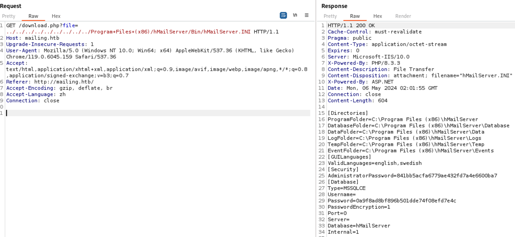Click the EventFolder path line
The width and height of the screenshot is (515, 237).
point(411,151)
